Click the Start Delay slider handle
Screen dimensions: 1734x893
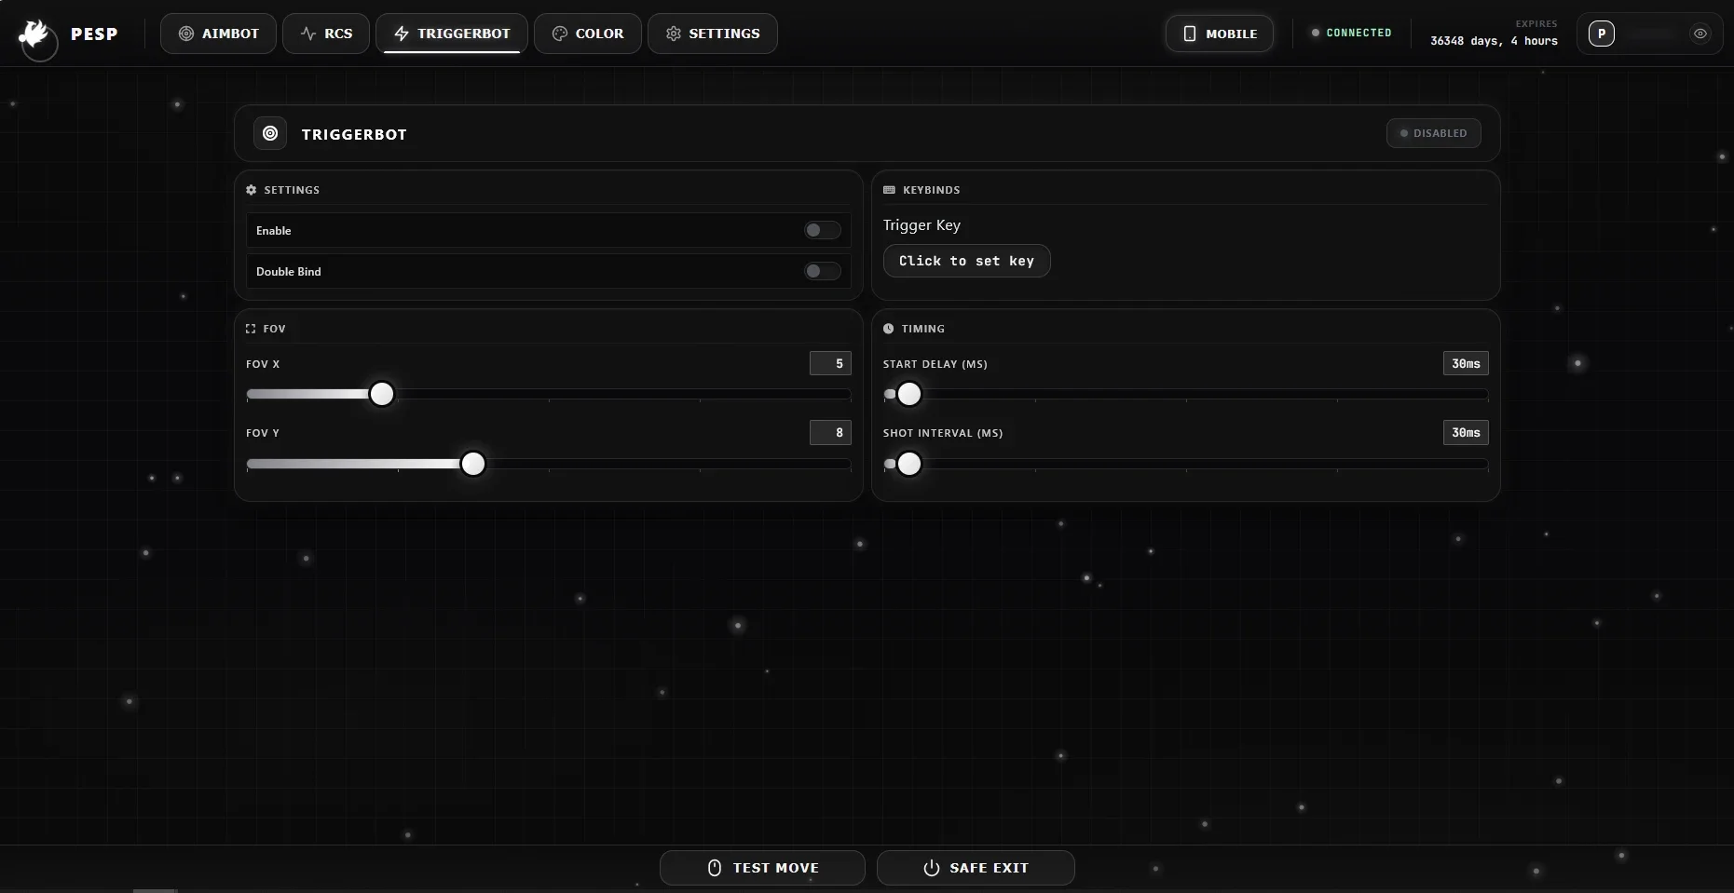(909, 394)
